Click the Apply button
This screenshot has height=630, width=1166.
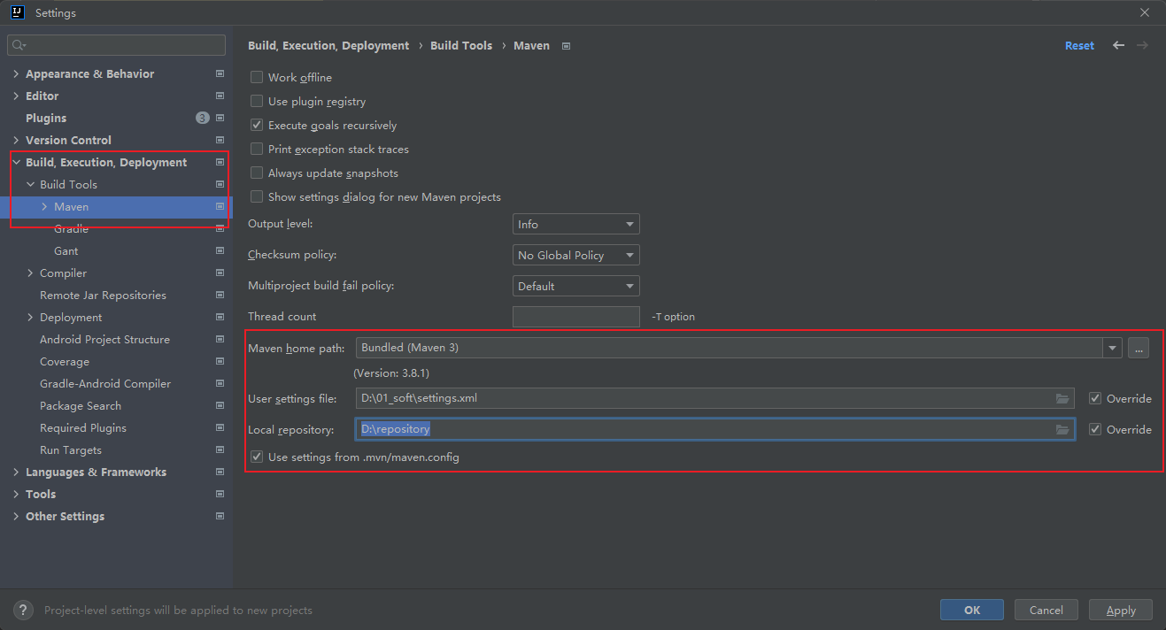coord(1121,610)
